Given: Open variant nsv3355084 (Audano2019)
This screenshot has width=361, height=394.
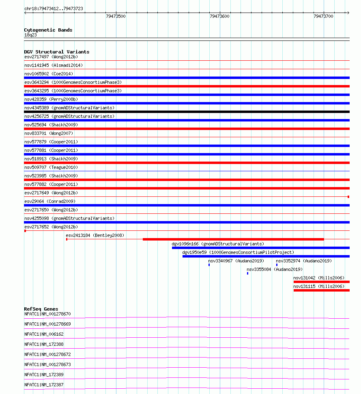Looking at the screenshot, I should (275, 269).
